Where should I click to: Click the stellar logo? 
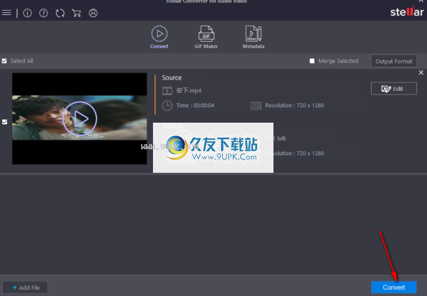407,12
